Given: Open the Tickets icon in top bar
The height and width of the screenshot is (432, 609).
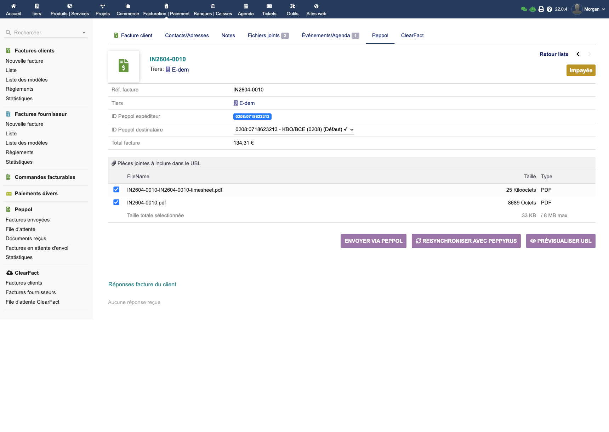Looking at the screenshot, I should pos(269,6).
